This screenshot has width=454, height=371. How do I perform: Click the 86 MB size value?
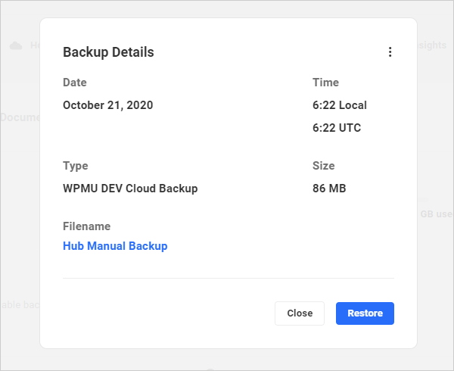(329, 189)
